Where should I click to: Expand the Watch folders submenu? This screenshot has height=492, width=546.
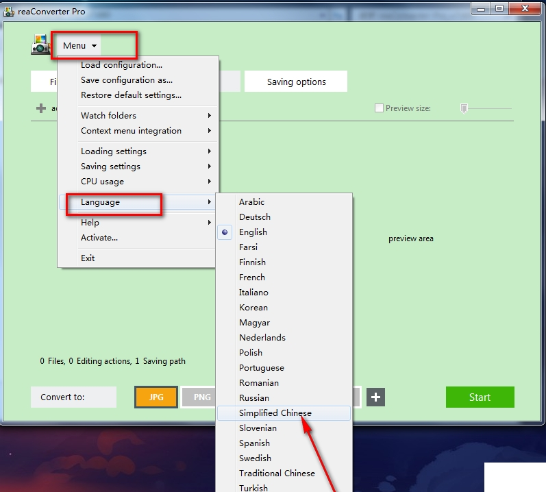[x=138, y=116]
